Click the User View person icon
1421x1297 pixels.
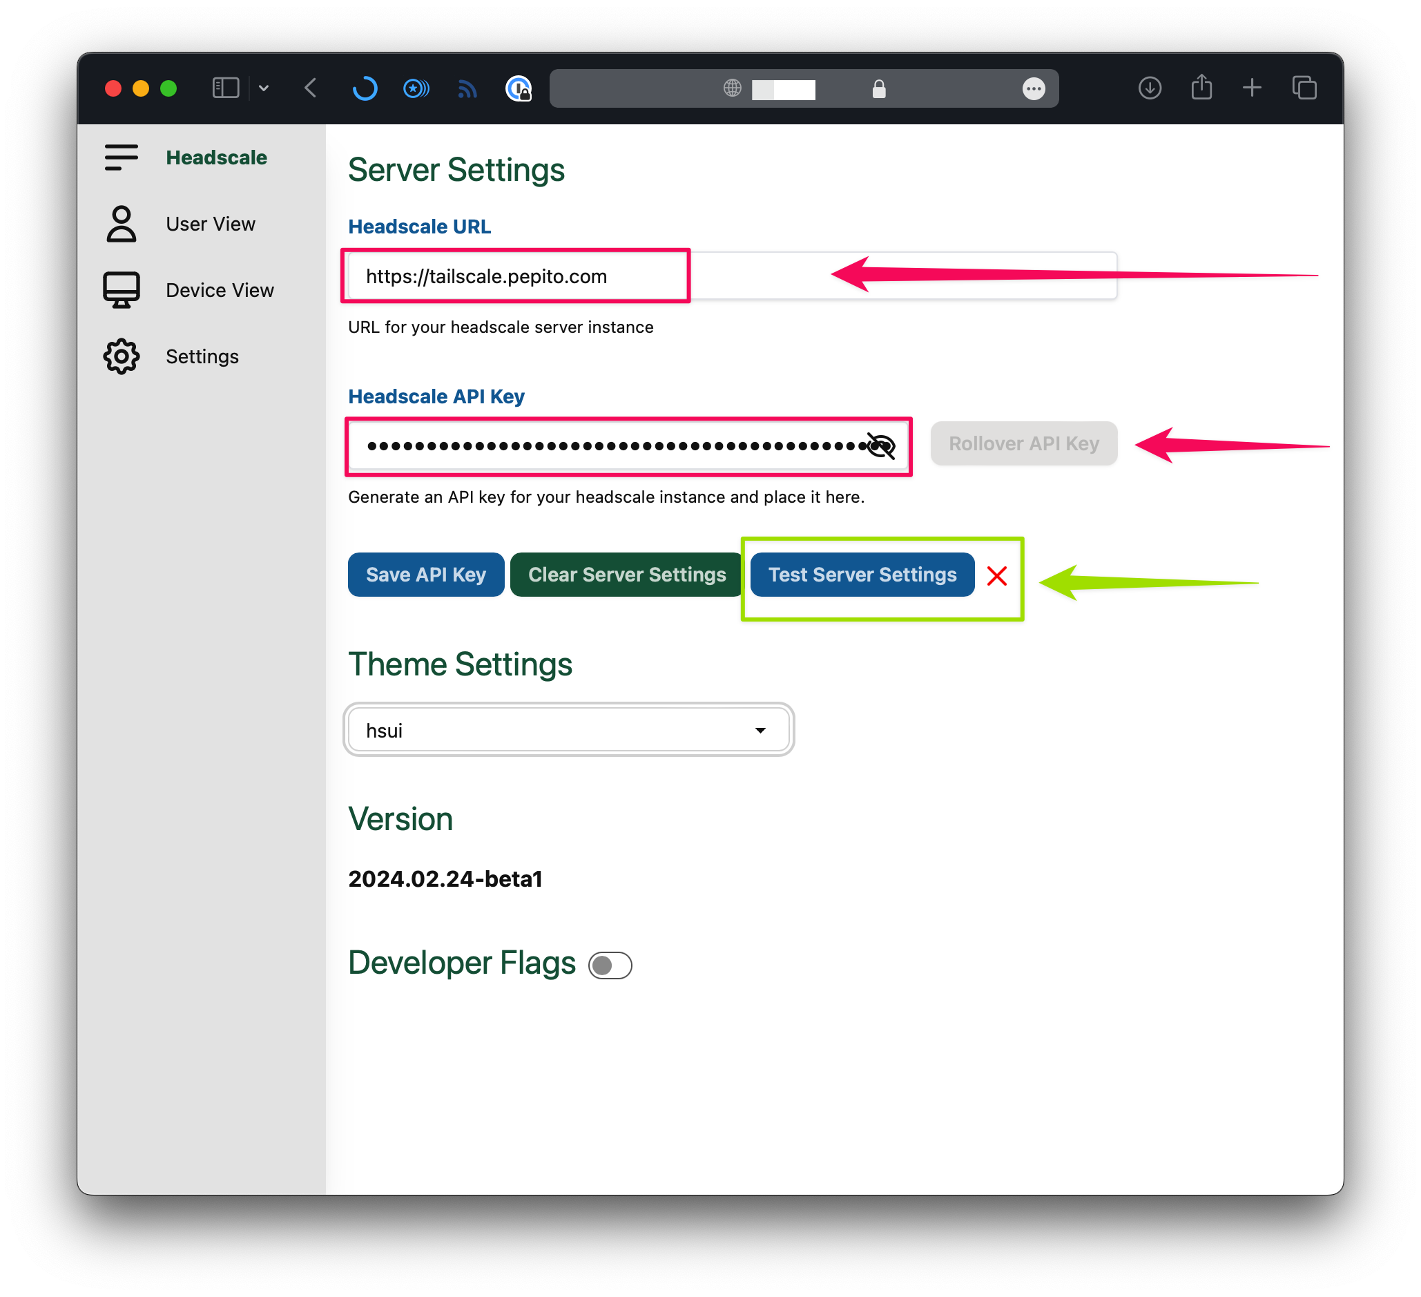[x=122, y=224]
